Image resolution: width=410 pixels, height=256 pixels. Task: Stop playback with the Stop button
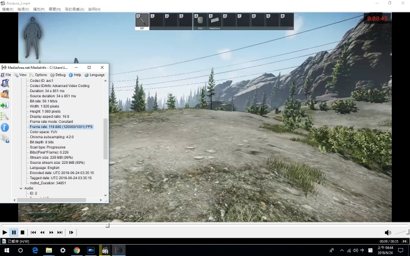pyautogui.click(x=22, y=232)
